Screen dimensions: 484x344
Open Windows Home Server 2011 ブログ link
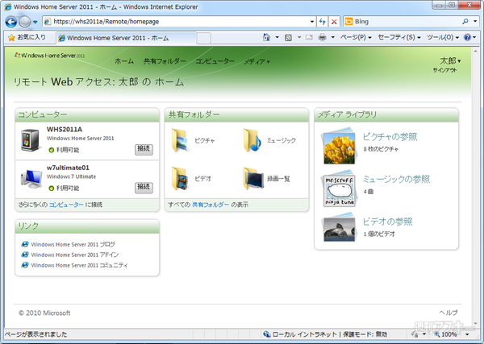tap(73, 244)
